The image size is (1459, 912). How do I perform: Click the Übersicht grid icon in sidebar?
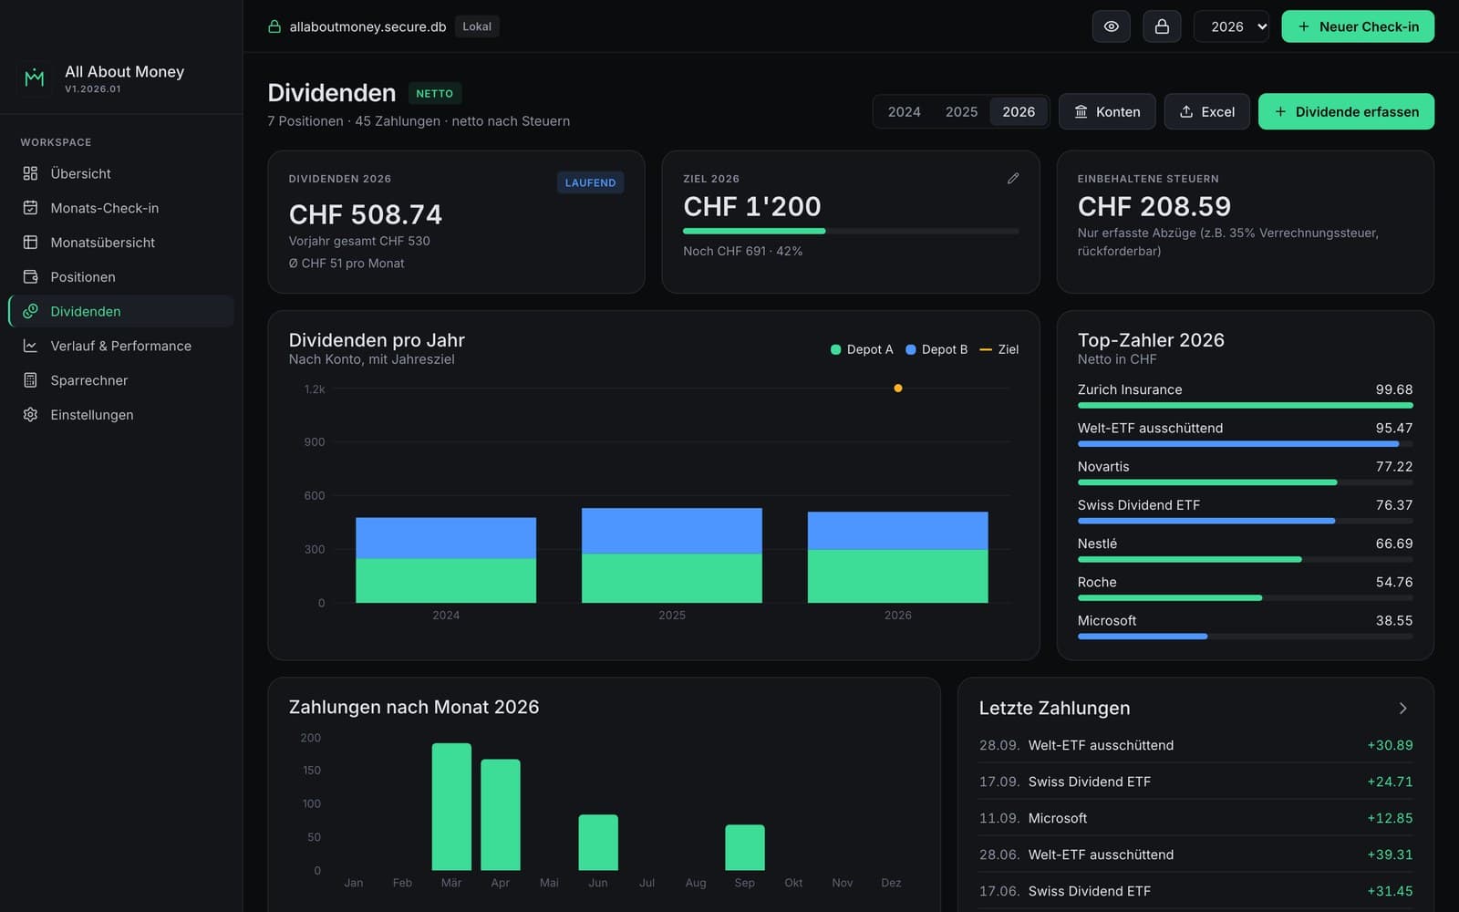(x=30, y=173)
